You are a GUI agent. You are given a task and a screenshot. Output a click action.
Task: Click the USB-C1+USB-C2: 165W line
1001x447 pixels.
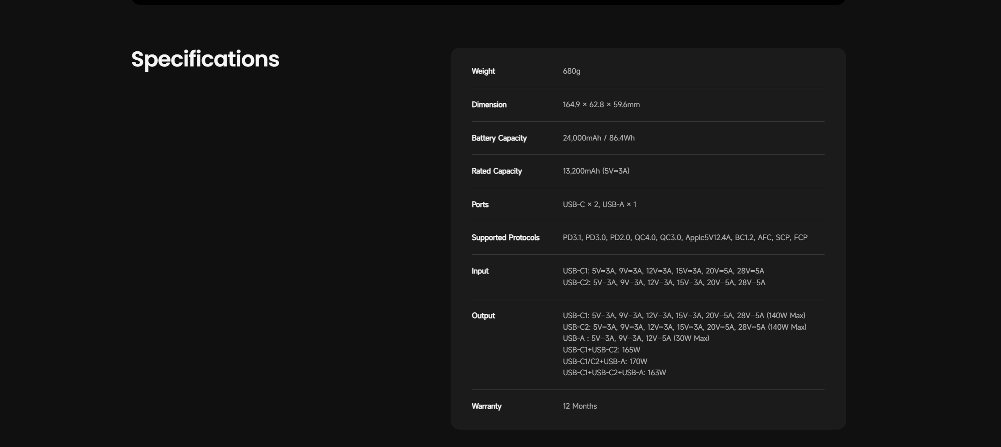601,350
